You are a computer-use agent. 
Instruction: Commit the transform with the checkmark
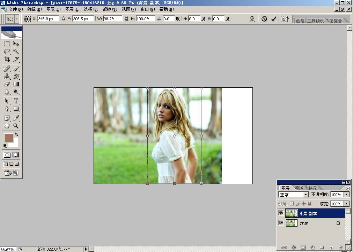(x=274, y=19)
